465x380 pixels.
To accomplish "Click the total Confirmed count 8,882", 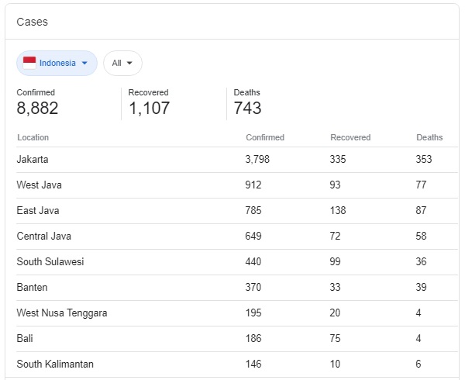I will pyautogui.click(x=37, y=108).
